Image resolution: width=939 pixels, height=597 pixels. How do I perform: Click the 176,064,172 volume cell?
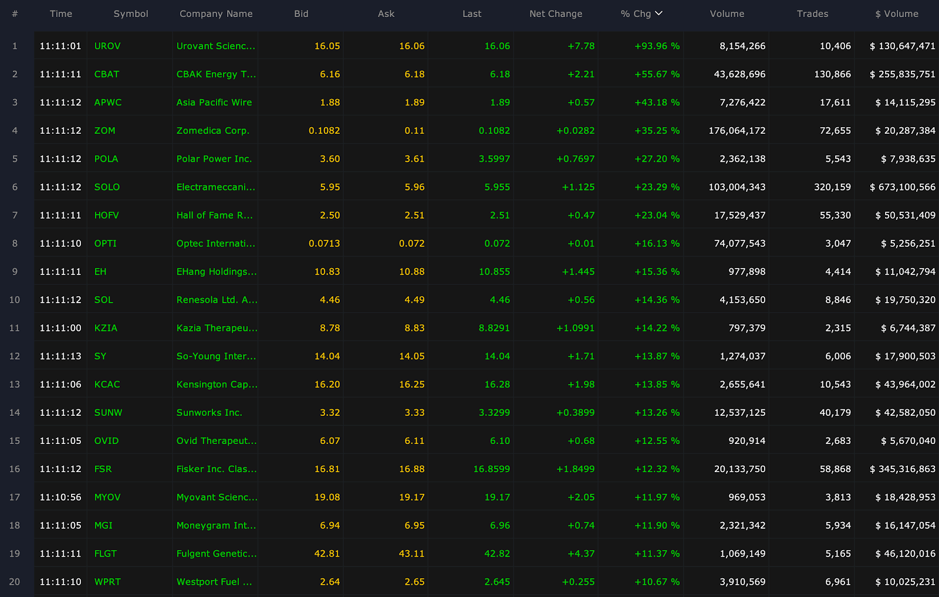[737, 130]
